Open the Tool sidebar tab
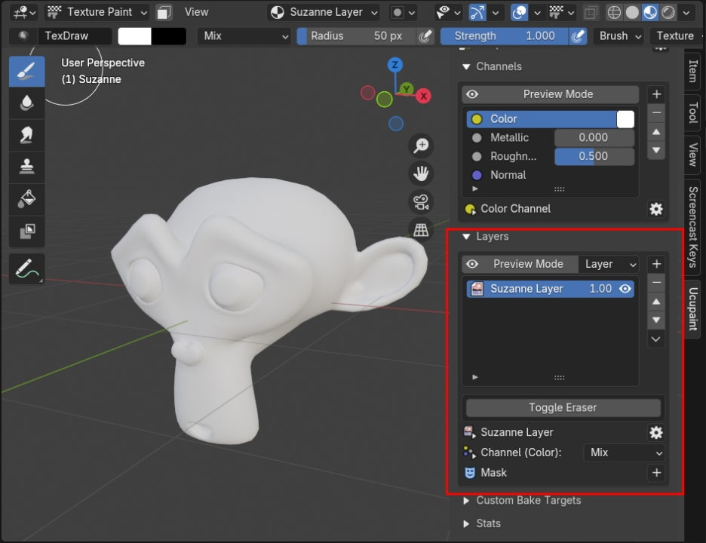 [693, 112]
